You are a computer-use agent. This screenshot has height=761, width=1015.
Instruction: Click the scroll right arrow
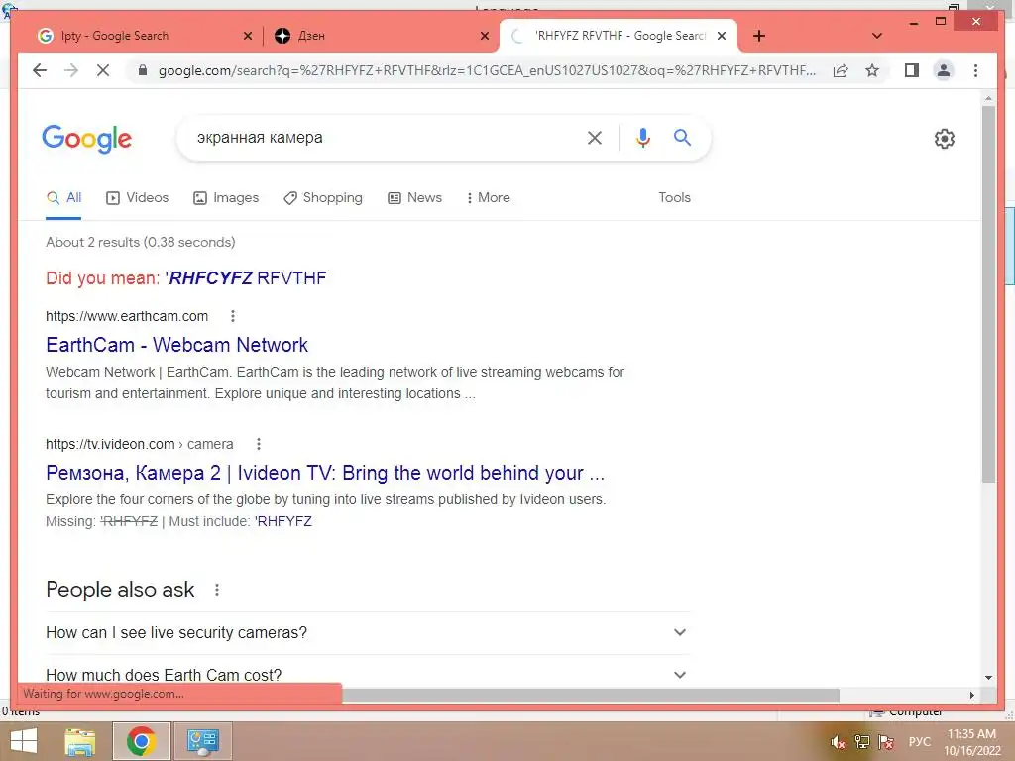coord(971,695)
